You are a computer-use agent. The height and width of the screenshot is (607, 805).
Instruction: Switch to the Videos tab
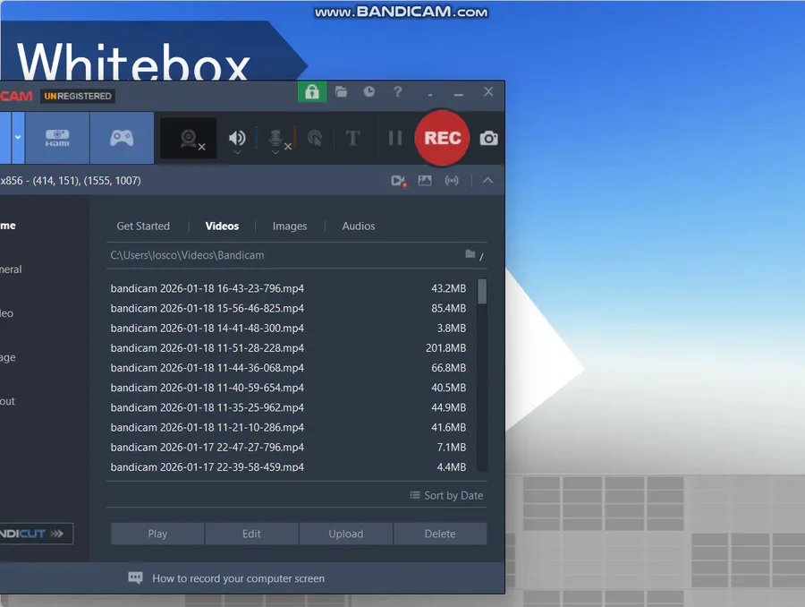tap(222, 227)
